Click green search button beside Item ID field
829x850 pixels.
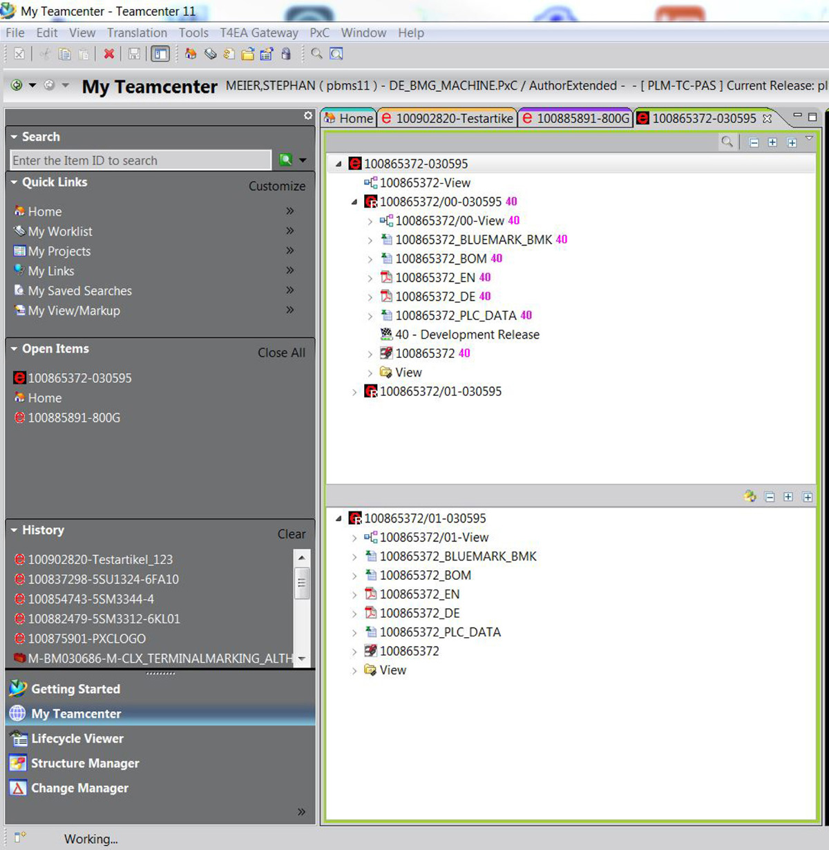tap(285, 160)
